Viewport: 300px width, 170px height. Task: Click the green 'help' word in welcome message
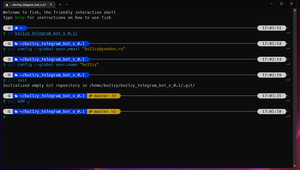[x=20, y=18]
